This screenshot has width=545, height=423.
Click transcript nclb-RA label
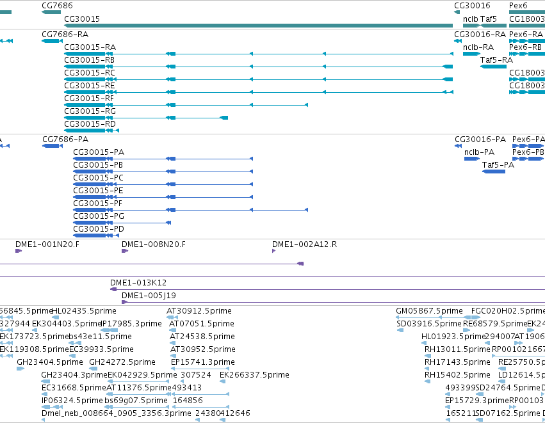coord(478,47)
